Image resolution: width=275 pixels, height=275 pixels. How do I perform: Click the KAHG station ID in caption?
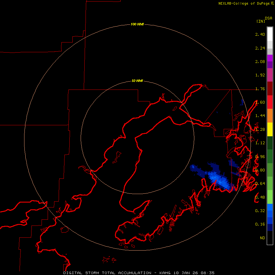click(x=165, y=273)
